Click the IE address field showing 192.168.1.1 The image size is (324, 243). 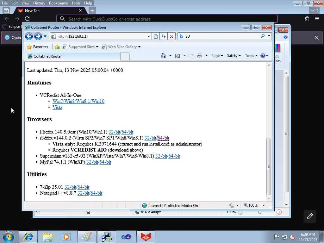[101, 36]
